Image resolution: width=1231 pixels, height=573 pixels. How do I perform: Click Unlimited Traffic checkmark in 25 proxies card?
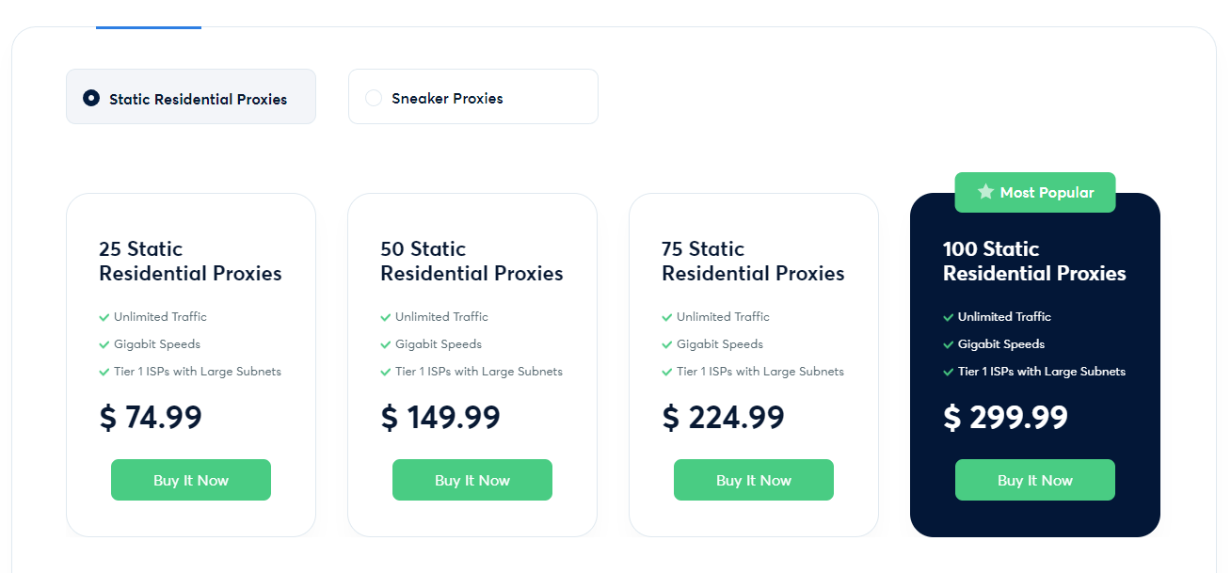(104, 317)
